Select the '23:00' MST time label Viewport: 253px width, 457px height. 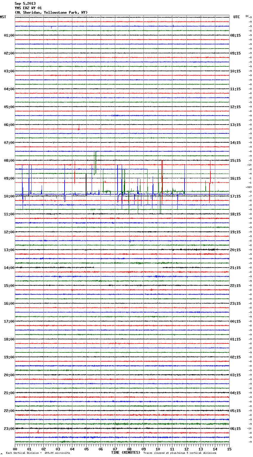9,429
